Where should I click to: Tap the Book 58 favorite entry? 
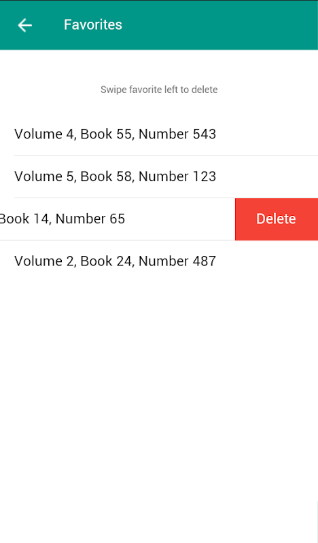159,177
